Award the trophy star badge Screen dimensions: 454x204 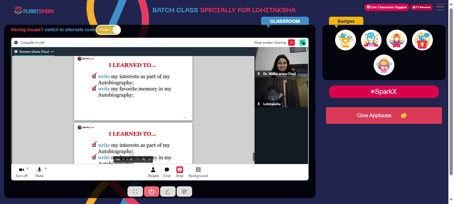345,40
